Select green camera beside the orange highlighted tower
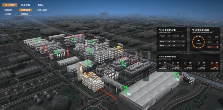Viewport: 223px width, 110px height. (x=89, y=63)
